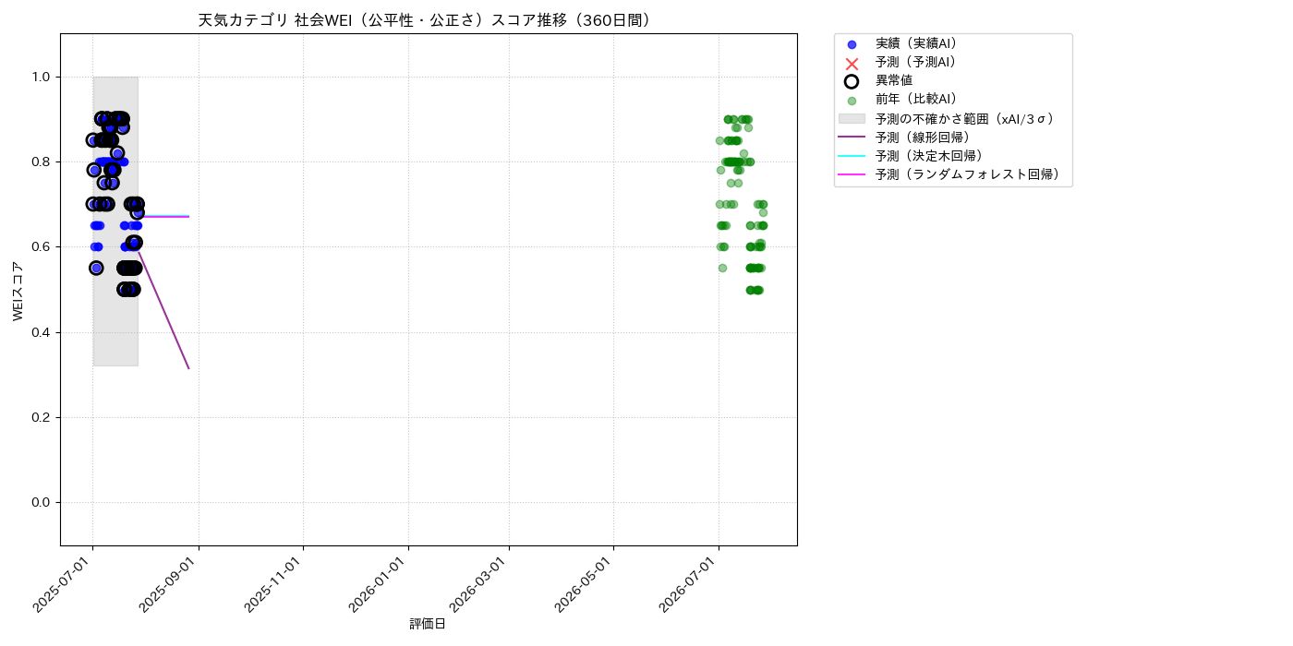Click the black circle 異常値 legend marker
This screenshot has width=1293, height=646.
pyautogui.click(x=852, y=81)
